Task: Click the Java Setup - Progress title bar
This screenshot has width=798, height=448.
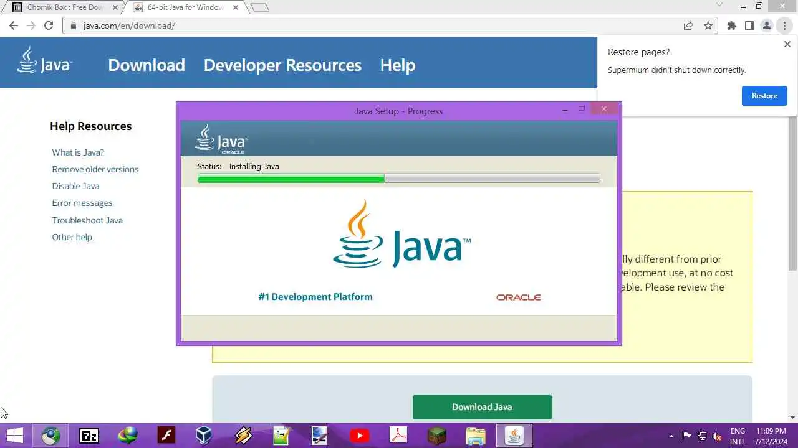Action: (x=398, y=111)
